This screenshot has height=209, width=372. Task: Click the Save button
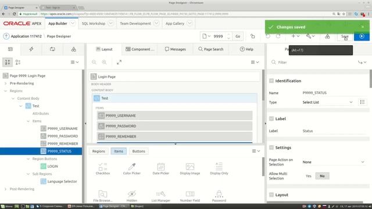tap(345, 36)
